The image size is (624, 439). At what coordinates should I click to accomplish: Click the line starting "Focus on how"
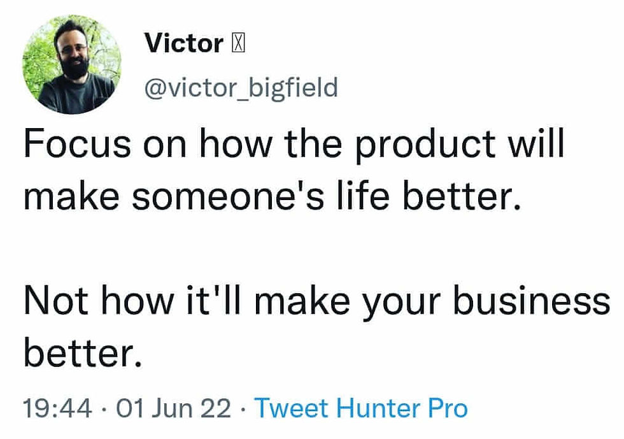294,143
